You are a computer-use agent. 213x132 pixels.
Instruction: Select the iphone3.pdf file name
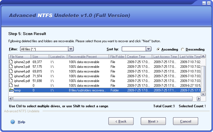(x=22, y=67)
